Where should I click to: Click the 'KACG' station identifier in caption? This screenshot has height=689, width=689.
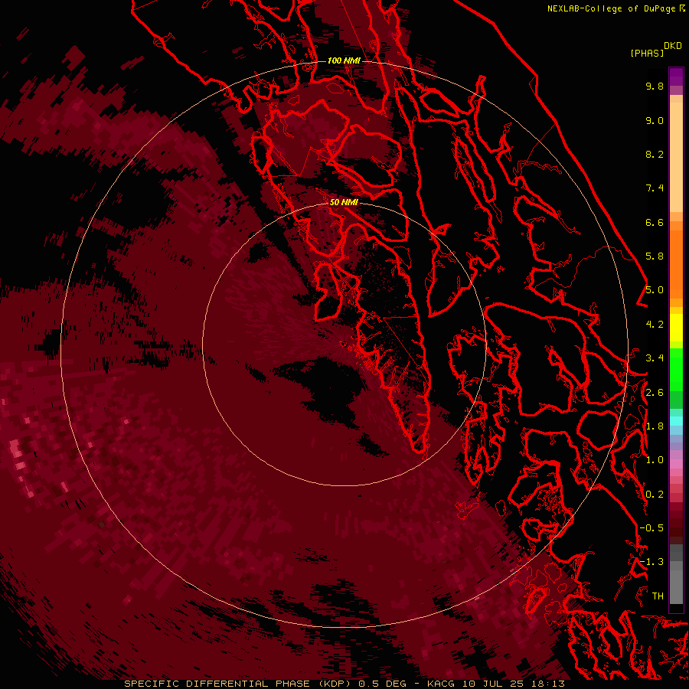441,684
